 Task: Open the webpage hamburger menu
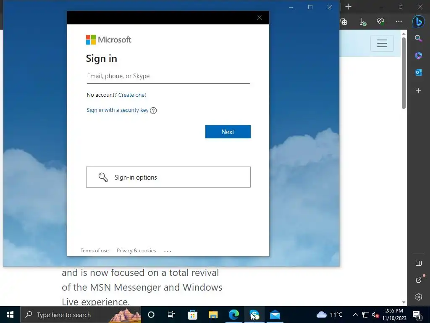coord(382,43)
